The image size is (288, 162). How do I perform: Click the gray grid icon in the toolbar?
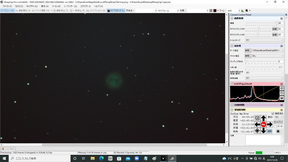pyautogui.click(x=211, y=11)
